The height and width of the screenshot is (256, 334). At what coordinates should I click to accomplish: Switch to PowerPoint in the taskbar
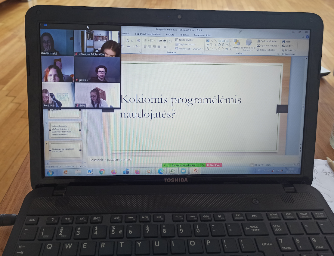(195, 170)
